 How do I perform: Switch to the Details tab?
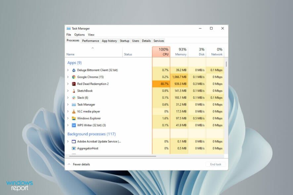[146, 41]
